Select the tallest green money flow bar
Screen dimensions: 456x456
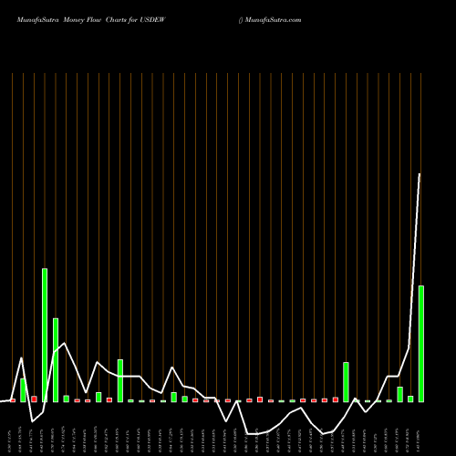45,335
